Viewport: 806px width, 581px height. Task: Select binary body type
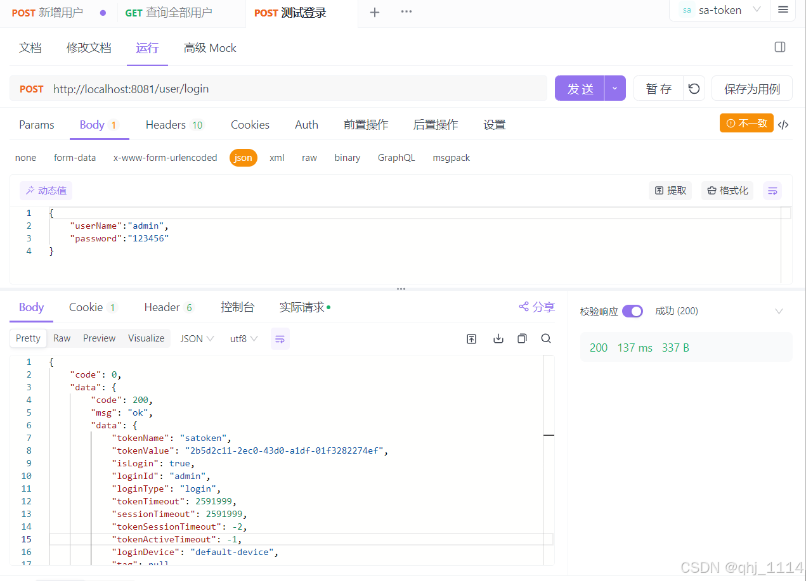click(348, 158)
